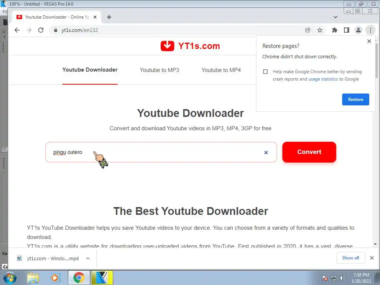The image size is (380, 285).
Task: Toggle Chrome side panel icon
Action: coord(347,30)
